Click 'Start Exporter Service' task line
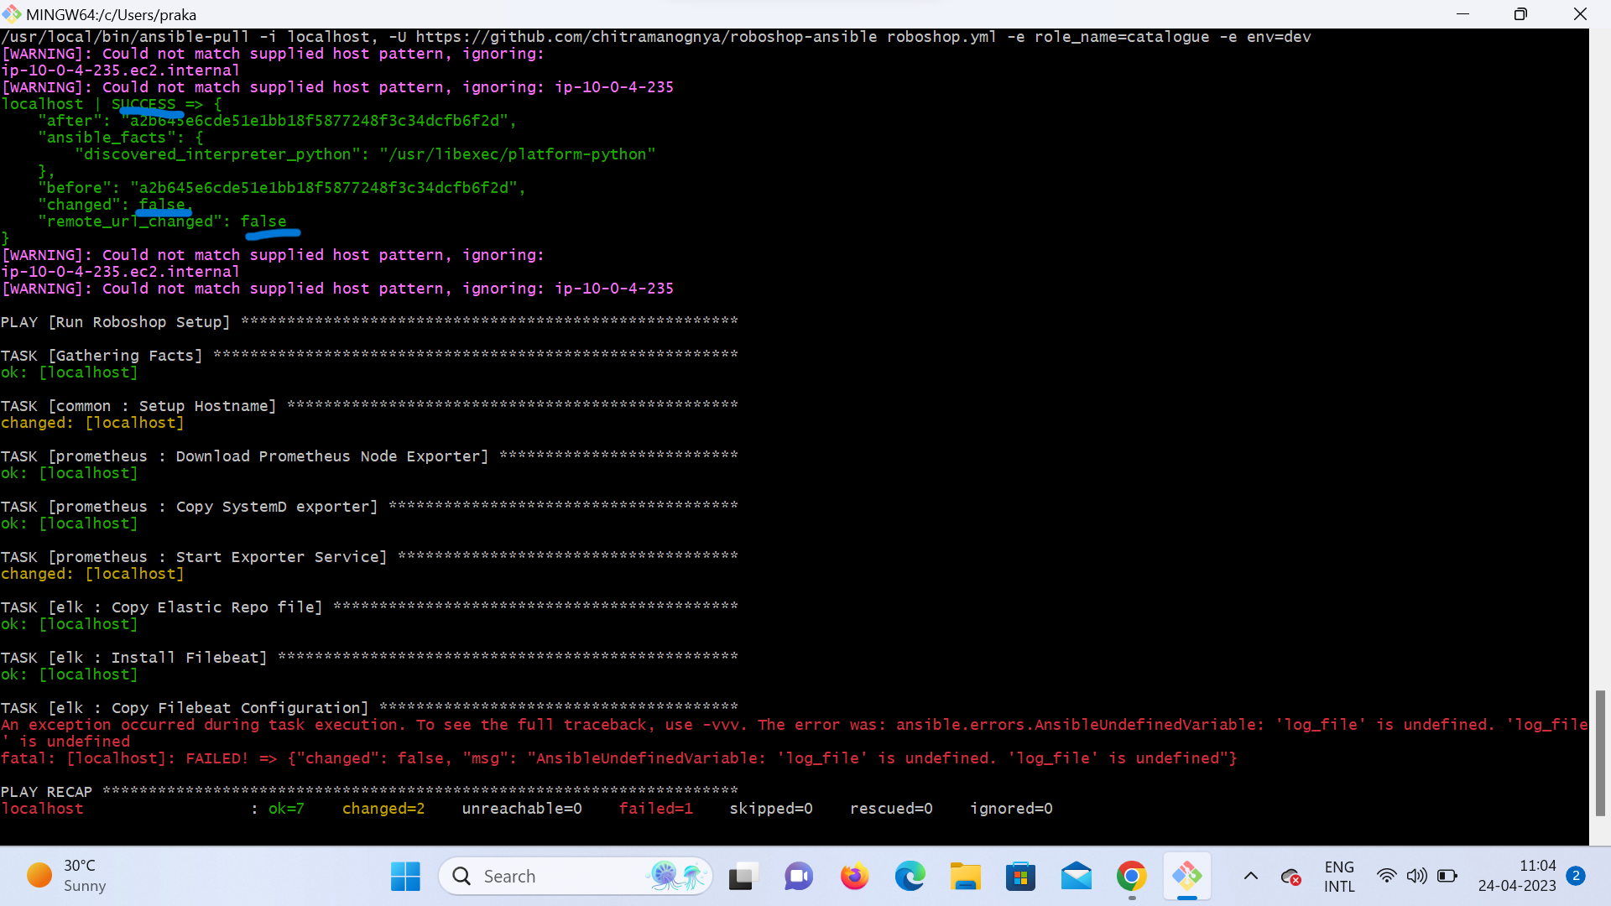The width and height of the screenshot is (1611, 906). coord(369,557)
